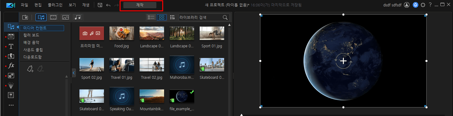Open the Title room T icon
The height and width of the screenshot is (116, 453).
point(11,46)
